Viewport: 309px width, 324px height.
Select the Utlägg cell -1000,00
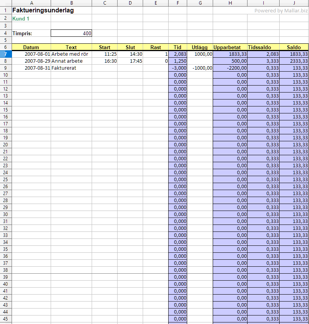click(200, 68)
